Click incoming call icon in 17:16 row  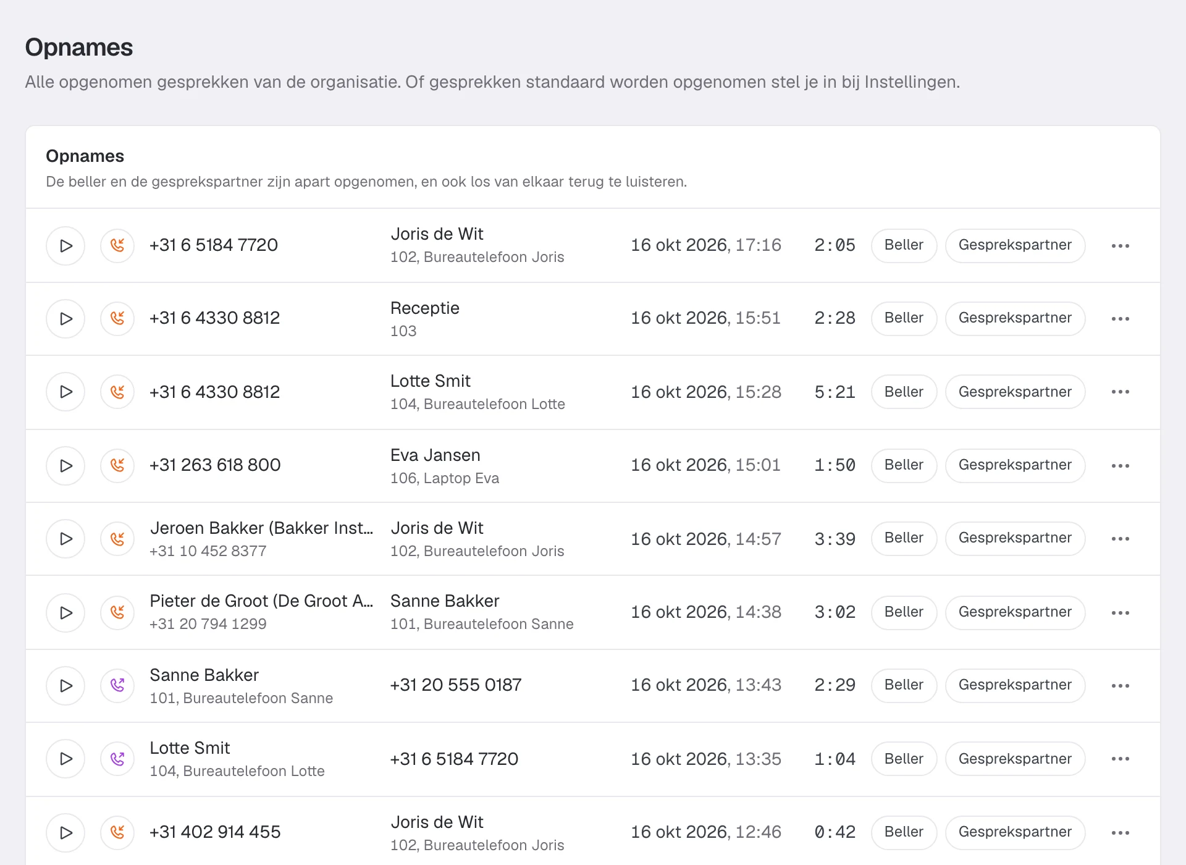(117, 246)
